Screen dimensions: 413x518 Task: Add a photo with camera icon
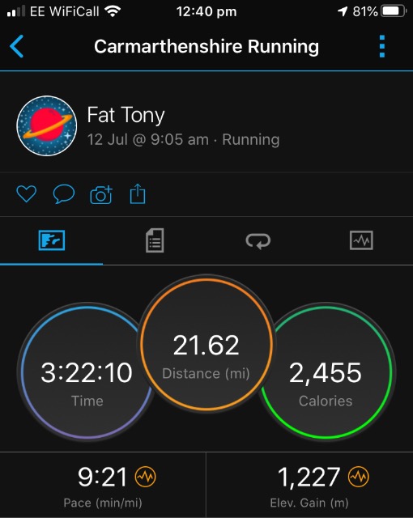point(101,194)
